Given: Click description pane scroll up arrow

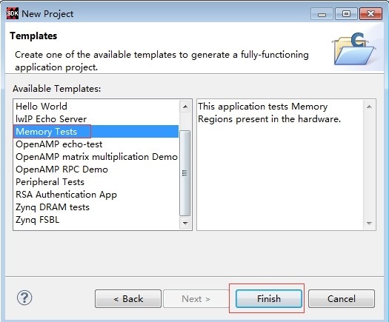Looking at the screenshot, I should 369,107.
